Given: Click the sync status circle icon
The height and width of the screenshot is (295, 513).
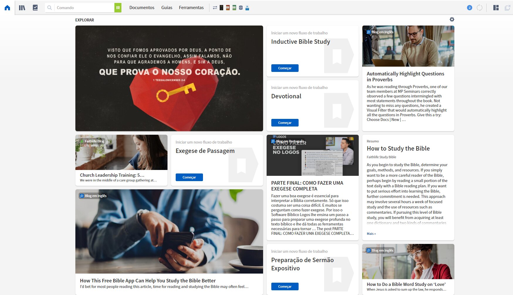Looking at the screenshot, I should pyautogui.click(x=480, y=8).
